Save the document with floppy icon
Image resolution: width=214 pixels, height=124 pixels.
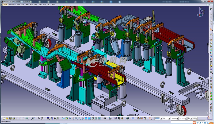(x=10, y=118)
